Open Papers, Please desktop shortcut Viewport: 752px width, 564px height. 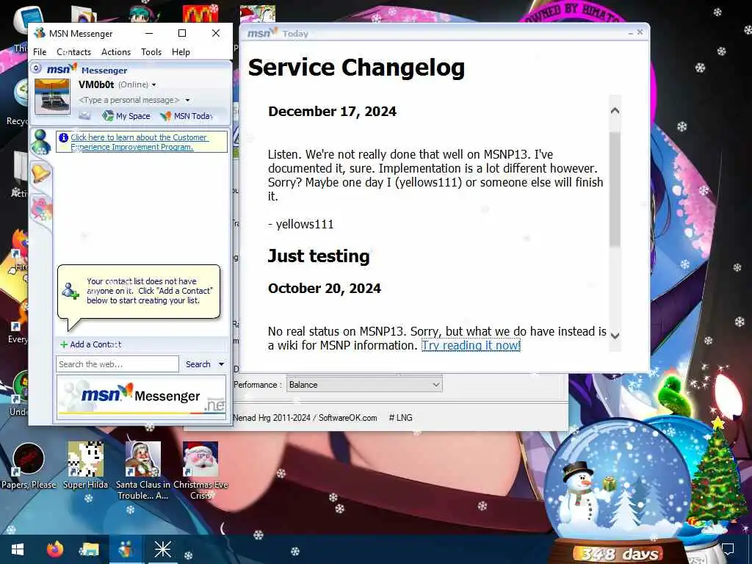(29, 466)
